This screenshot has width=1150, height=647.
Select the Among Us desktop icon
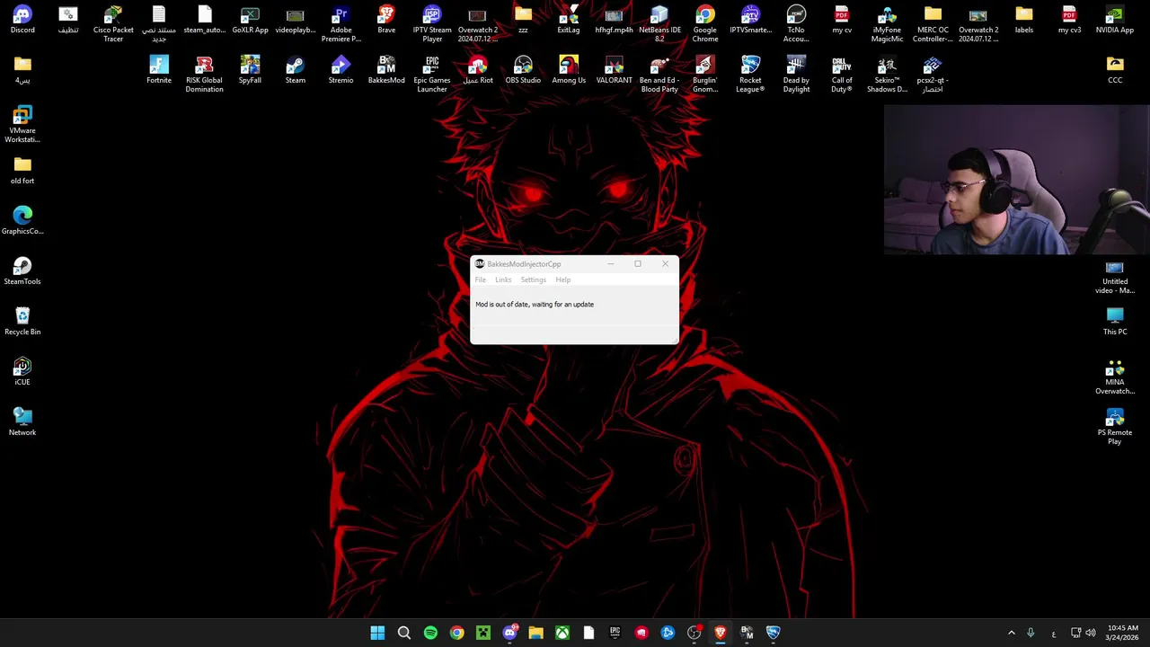(x=569, y=70)
